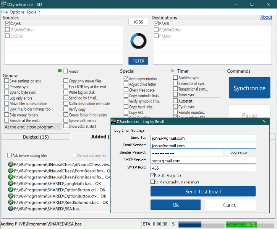Enable Skip empty folders checkbox

pyautogui.click(x=6, y=114)
